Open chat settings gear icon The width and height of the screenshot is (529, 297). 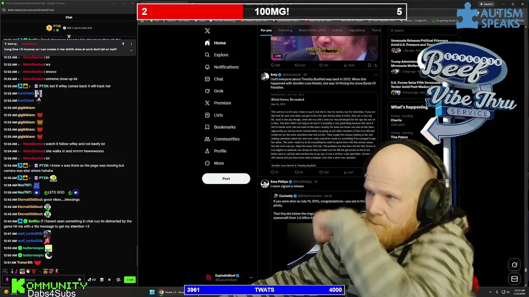[109, 280]
